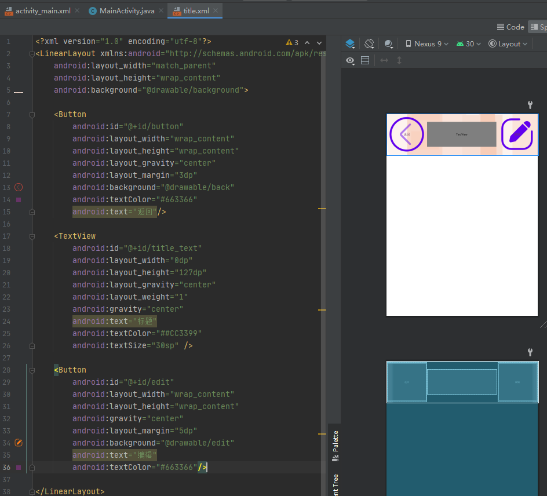The height and width of the screenshot is (496, 547).
Task: Click the expand horizontally arrow icon
Action: pos(384,61)
